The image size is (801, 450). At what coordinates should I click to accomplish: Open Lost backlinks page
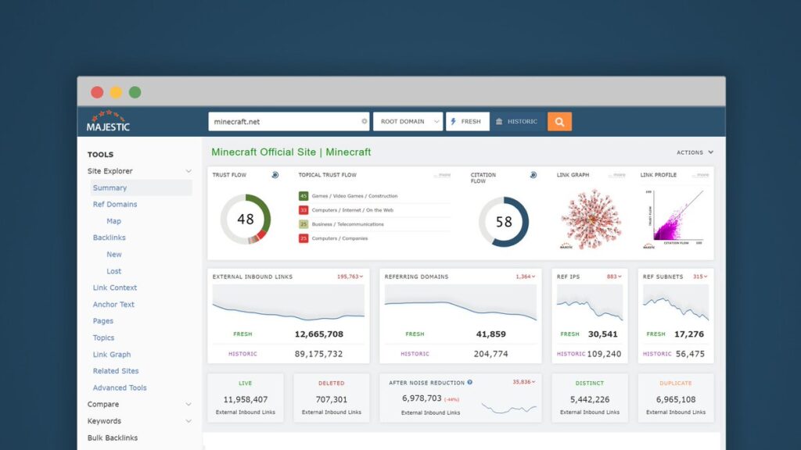113,271
